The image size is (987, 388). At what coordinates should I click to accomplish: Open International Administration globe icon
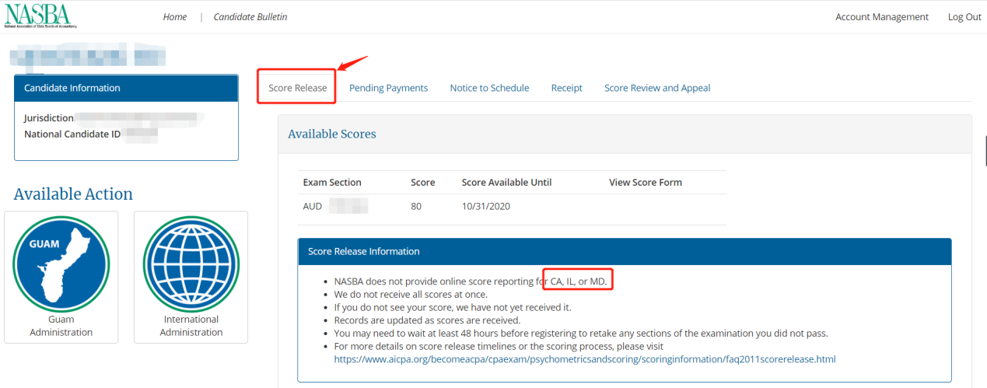[x=191, y=263]
